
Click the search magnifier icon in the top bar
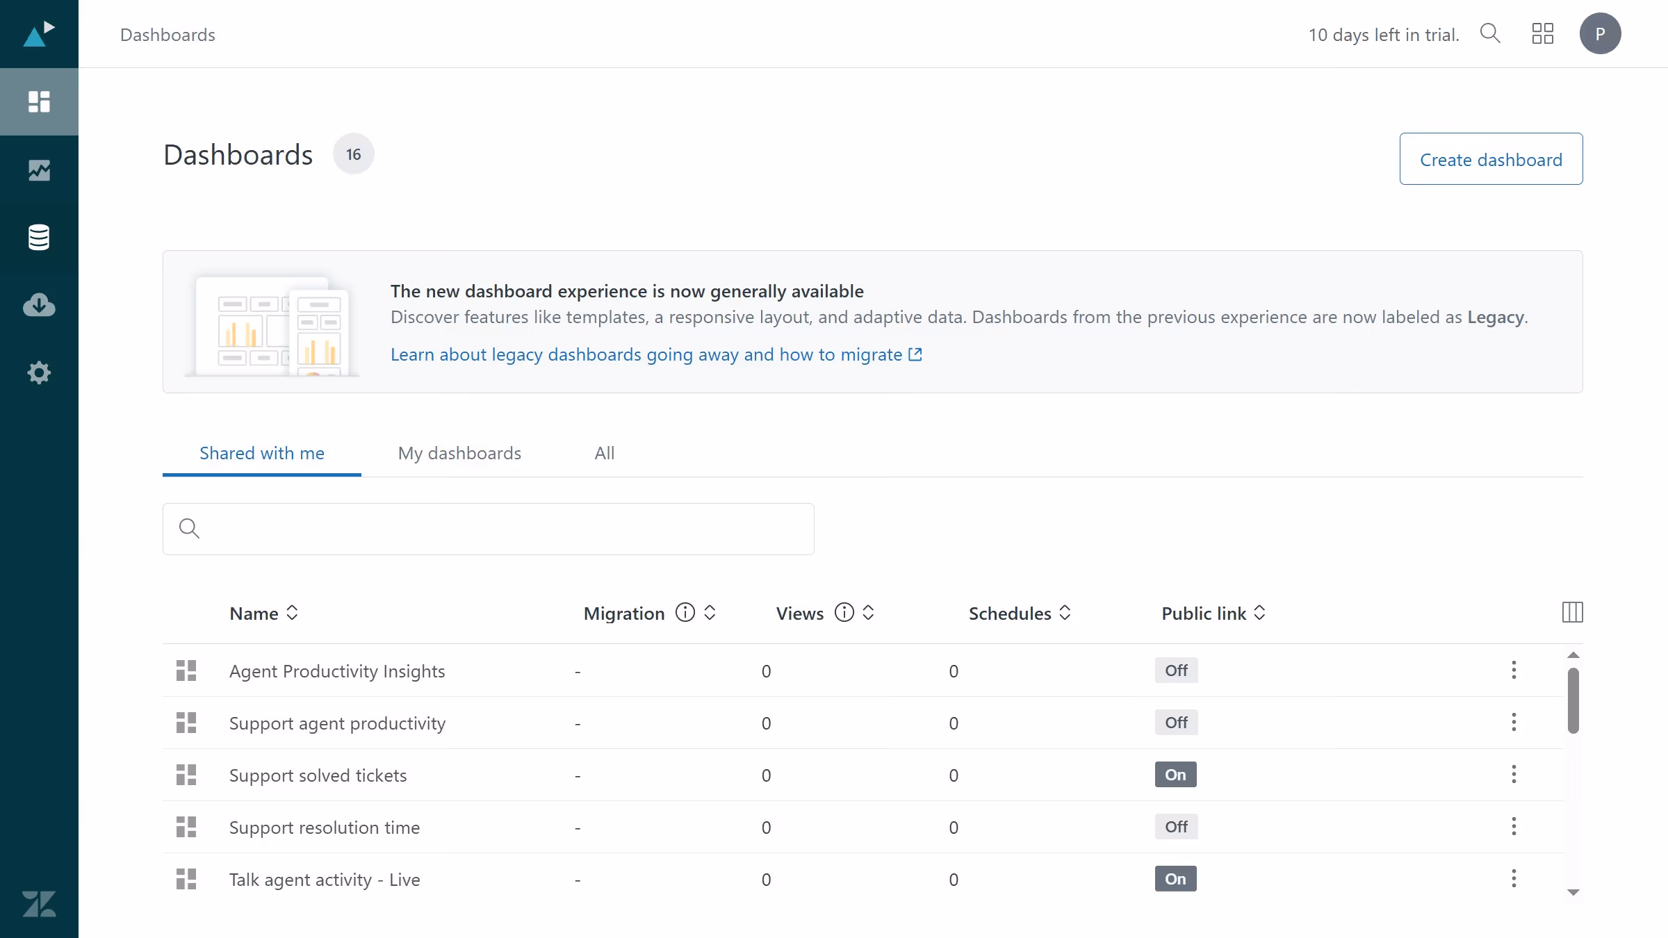coord(1489,33)
